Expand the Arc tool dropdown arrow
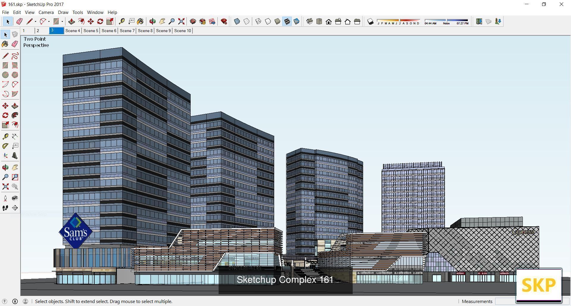 [x=49, y=21]
